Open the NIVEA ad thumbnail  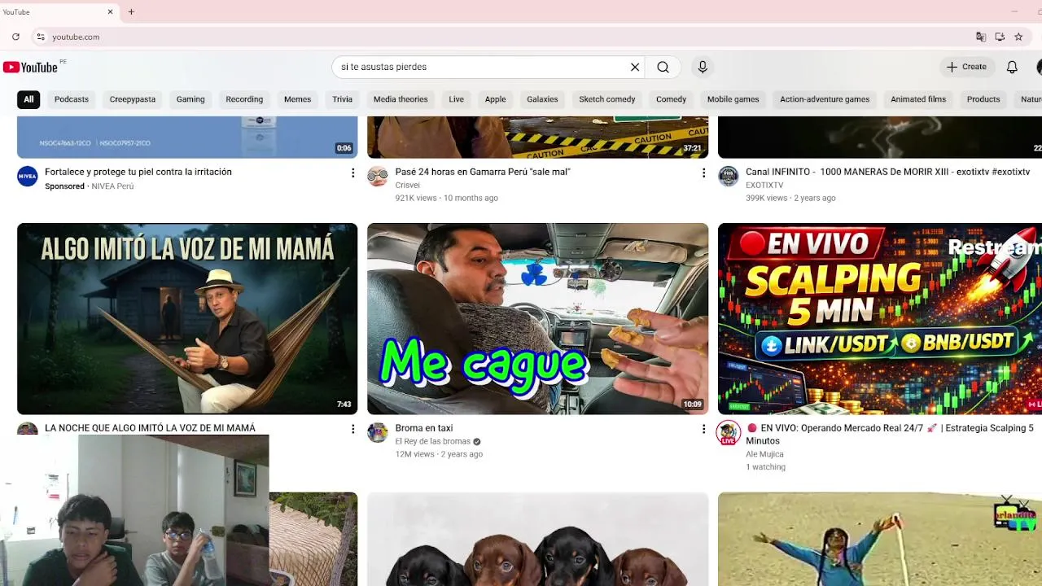click(x=187, y=137)
